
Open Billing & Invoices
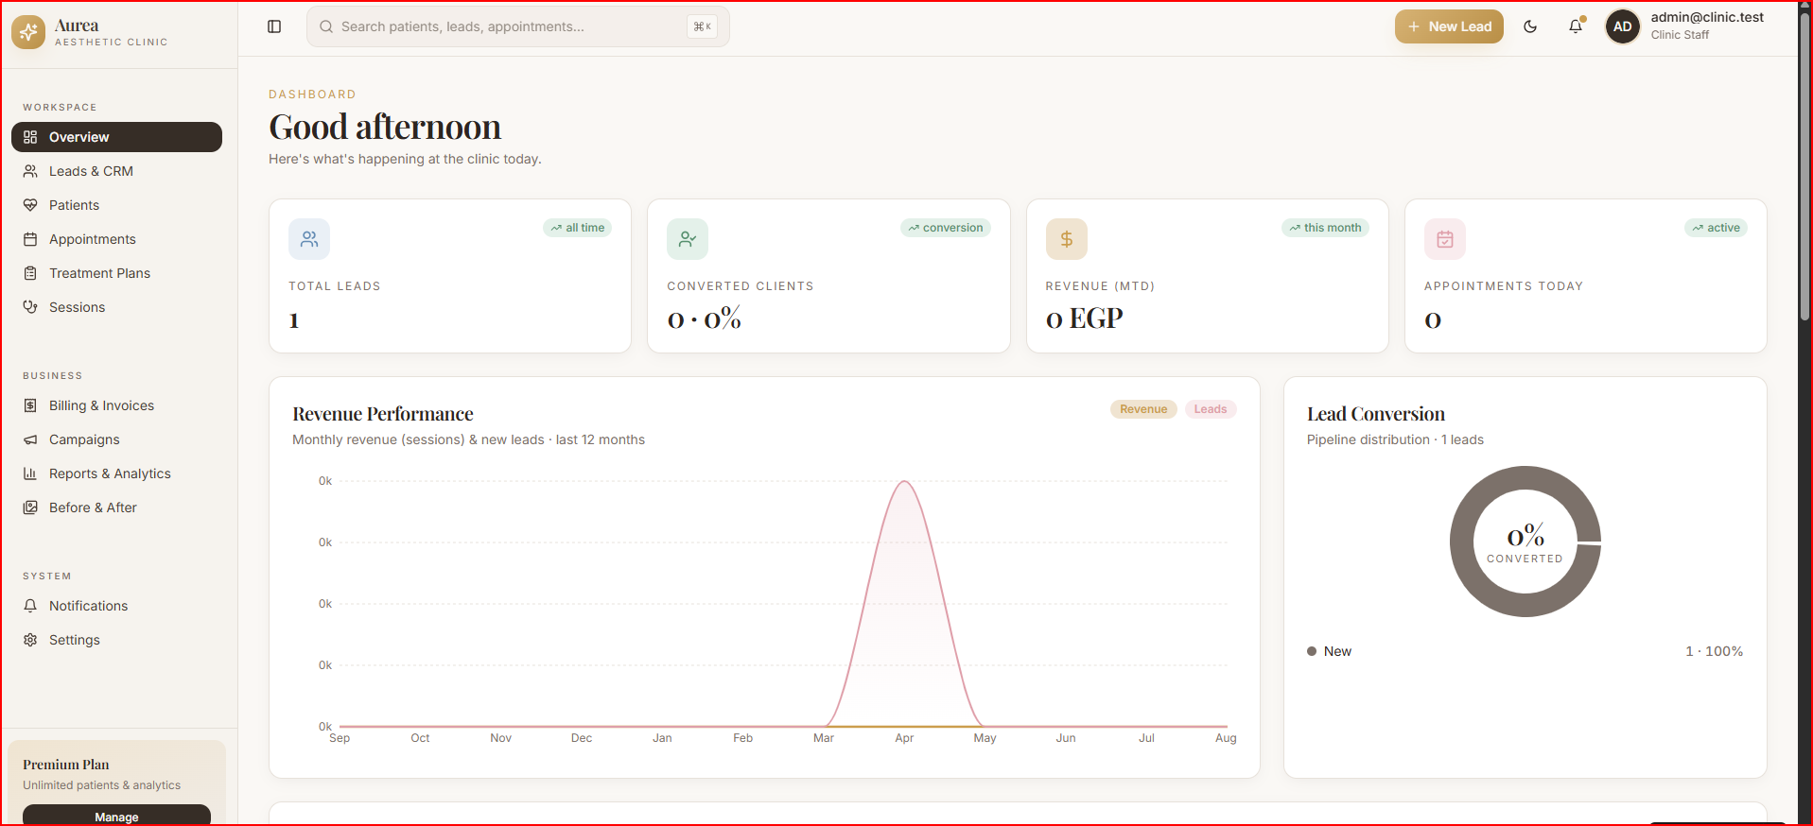click(x=116, y=405)
